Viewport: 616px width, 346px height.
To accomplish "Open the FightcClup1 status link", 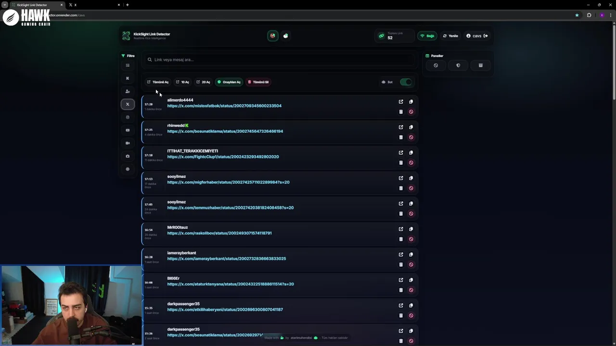I will (x=223, y=157).
